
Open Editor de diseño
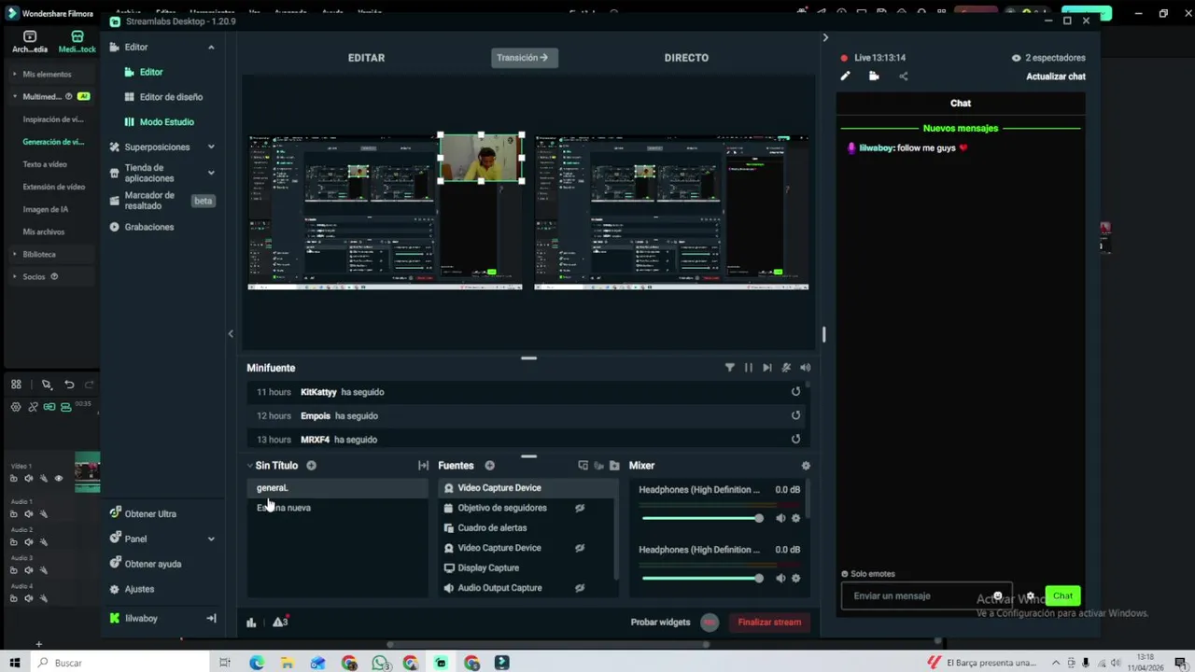pyautogui.click(x=171, y=97)
